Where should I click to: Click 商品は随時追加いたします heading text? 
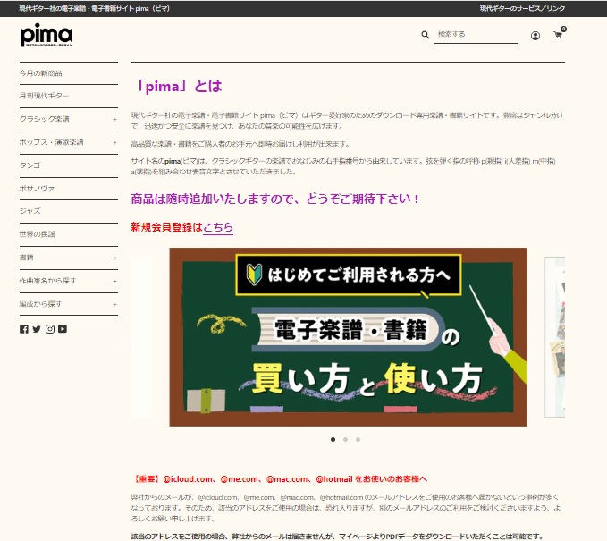point(274,199)
